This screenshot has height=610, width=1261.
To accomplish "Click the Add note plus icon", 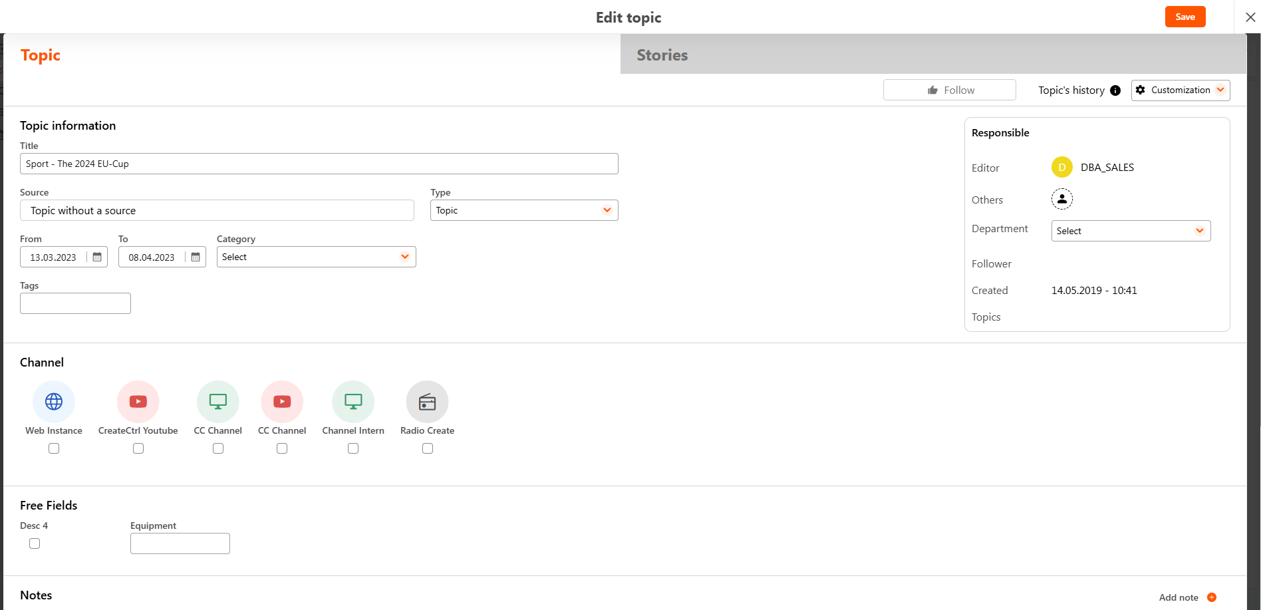I will coord(1212,597).
